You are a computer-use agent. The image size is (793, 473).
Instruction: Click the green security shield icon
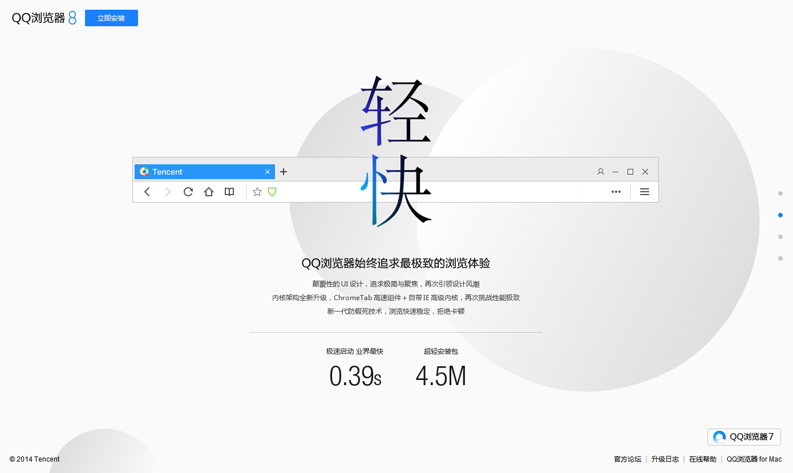[x=272, y=192]
